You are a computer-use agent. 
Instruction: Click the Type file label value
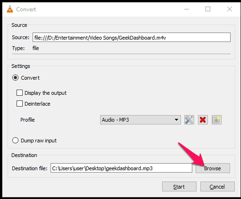[x=35, y=48]
